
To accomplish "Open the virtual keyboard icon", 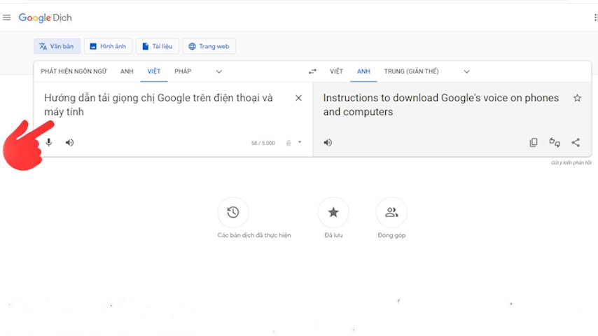I will pos(288,143).
